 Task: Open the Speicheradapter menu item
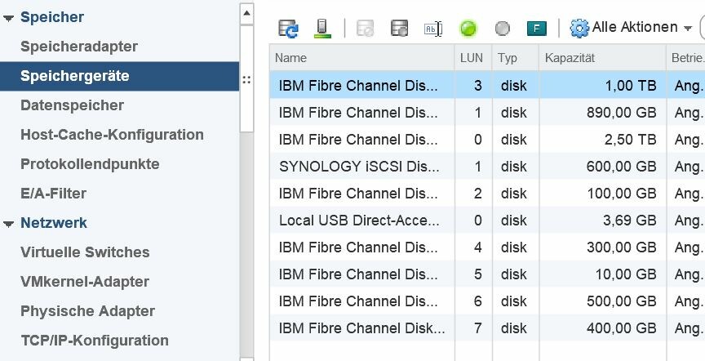click(79, 47)
